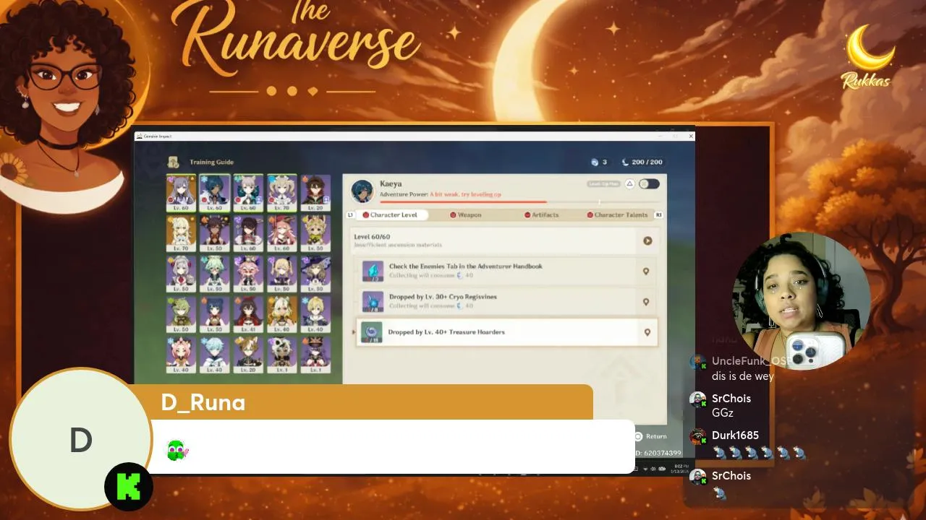Close the Genshin Impact window
926x520 pixels.
tap(691, 136)
